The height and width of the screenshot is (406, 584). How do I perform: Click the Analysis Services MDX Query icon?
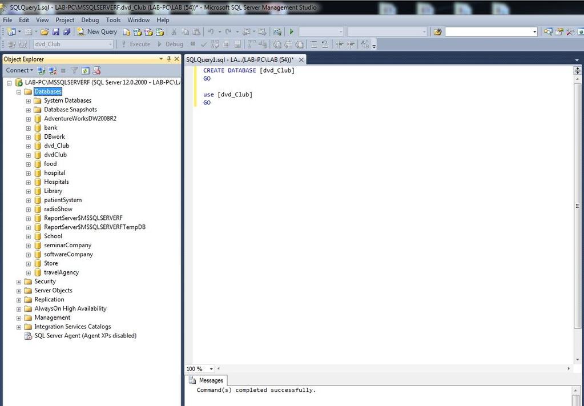(x=138, y=32)
